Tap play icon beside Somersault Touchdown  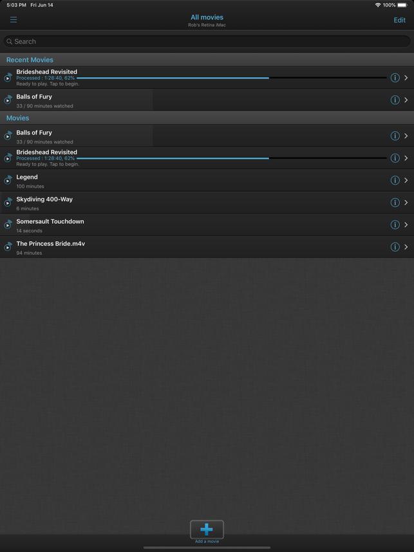[8, 225]
